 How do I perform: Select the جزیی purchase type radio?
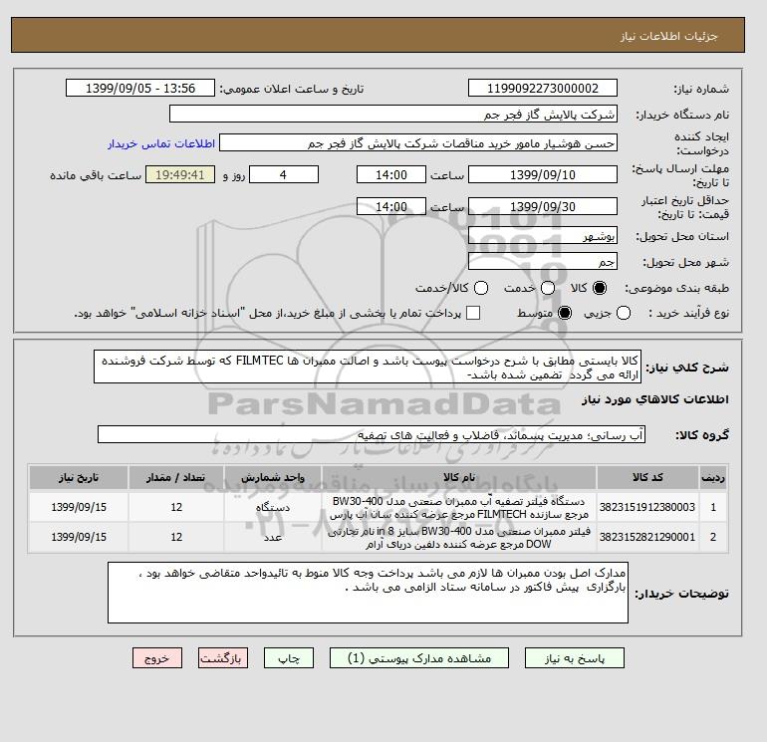(x=624, y=313)
